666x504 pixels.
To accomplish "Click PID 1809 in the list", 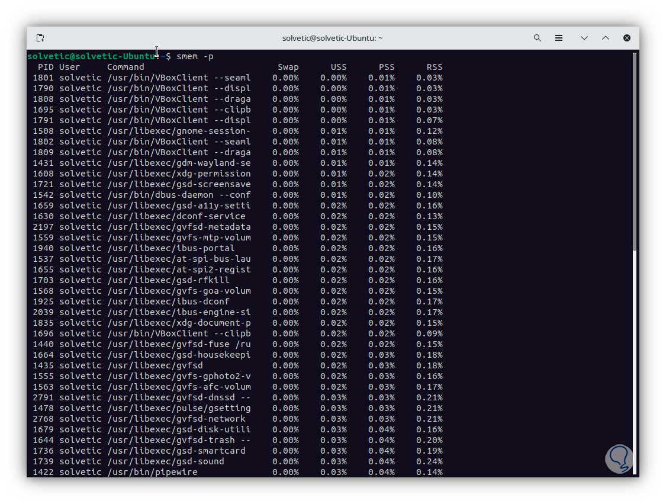I will tap(43, 152).
